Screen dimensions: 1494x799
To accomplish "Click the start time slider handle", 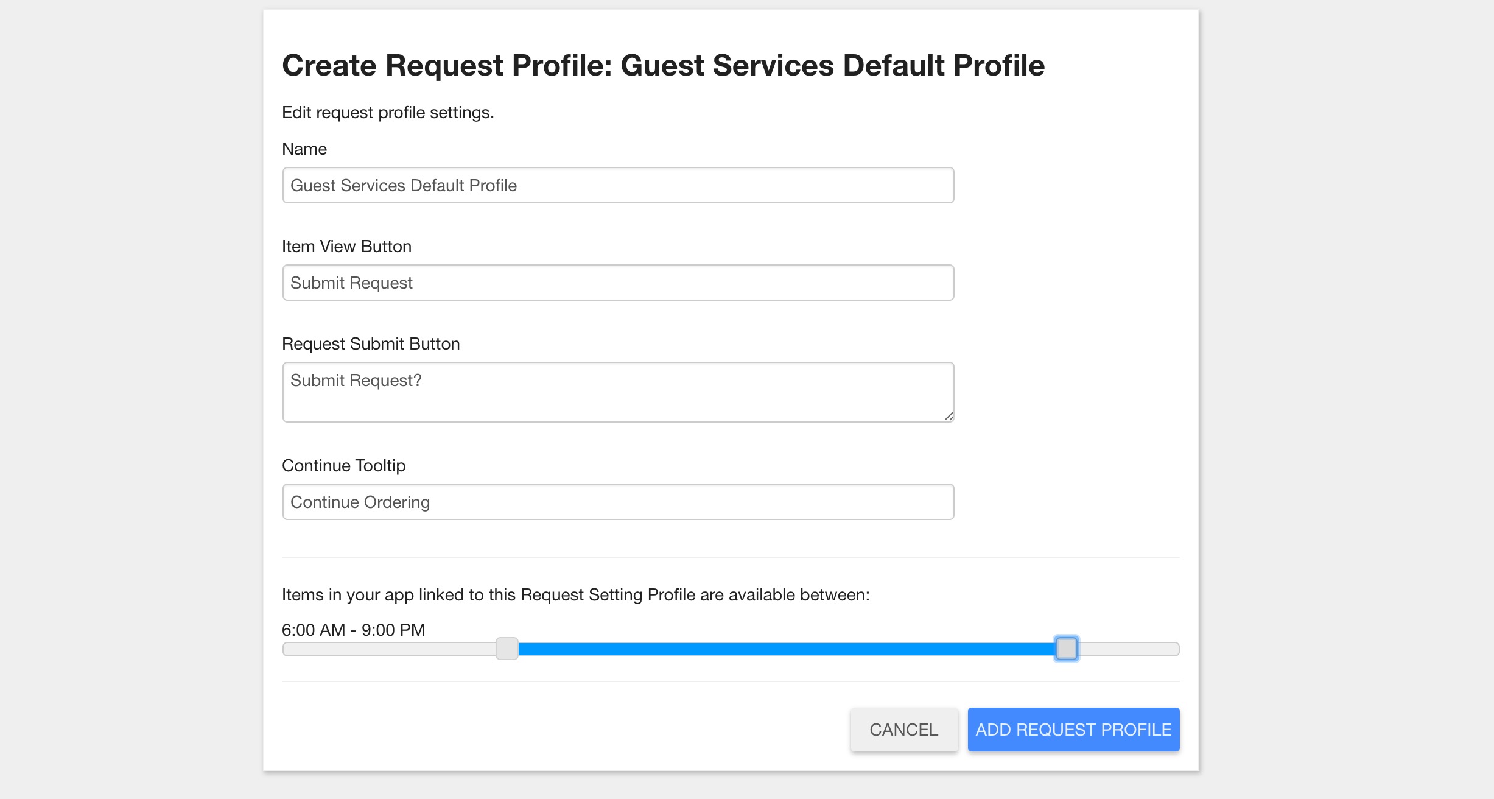I will point(507,649).
